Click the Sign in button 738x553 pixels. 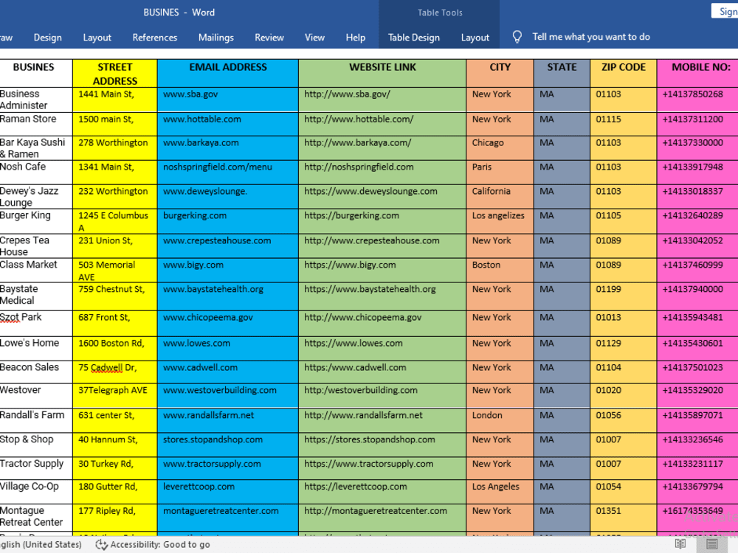pos(725,11)
